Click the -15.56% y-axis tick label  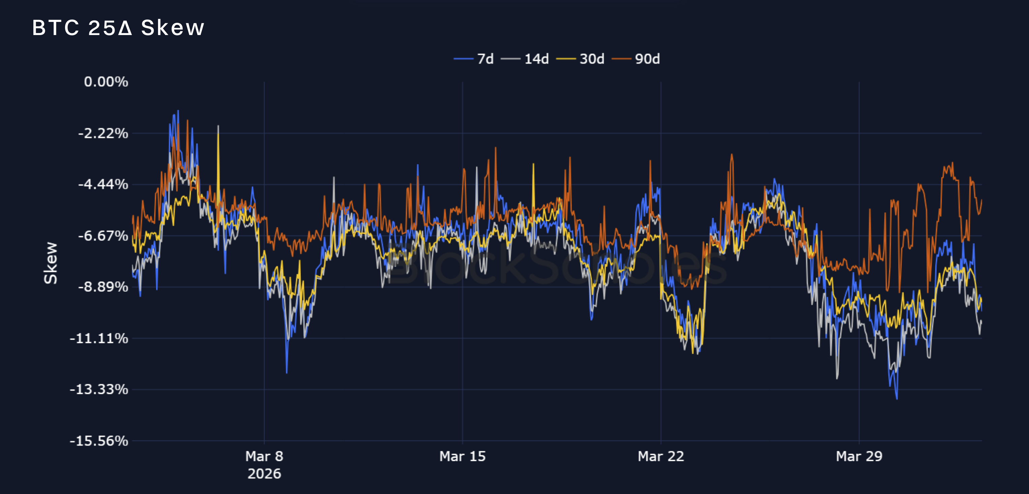(x=99, y=441)
